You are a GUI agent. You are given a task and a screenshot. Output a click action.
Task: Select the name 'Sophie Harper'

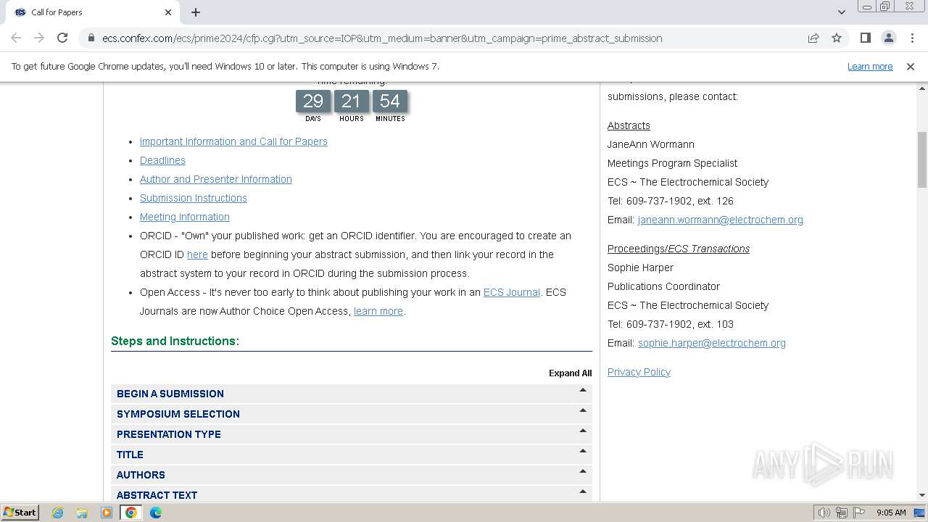coord(640,268)
